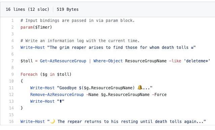Viewport: 215px width, 130px height.
Task: Click the Get-AzResourceGroup command
Action: click(x=63, y=61)
